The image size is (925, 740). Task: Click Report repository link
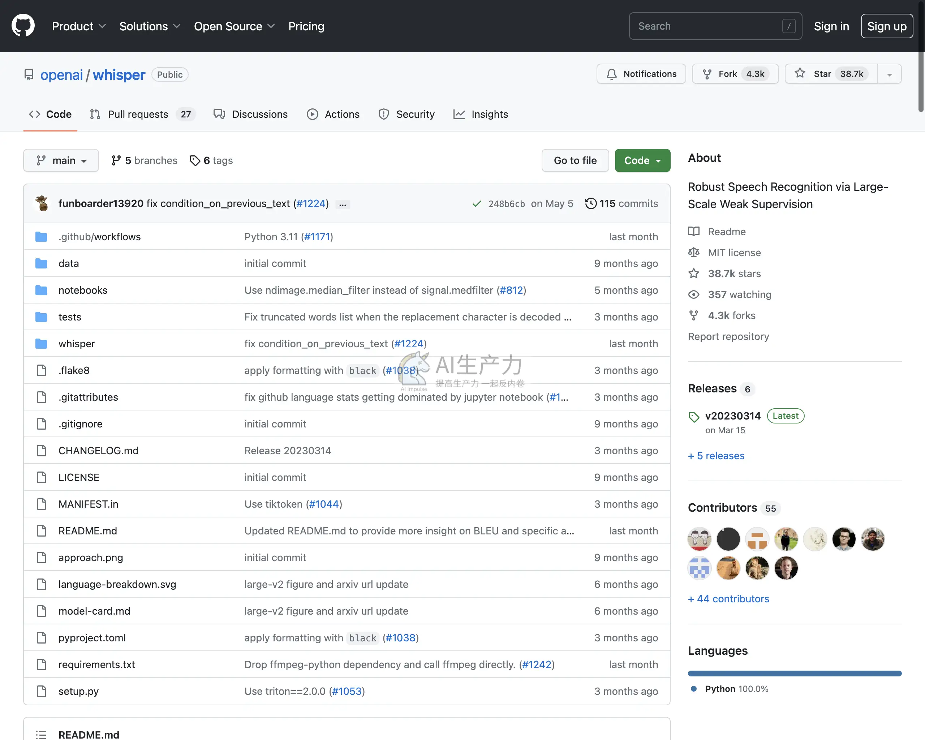(x=728, y=336)
